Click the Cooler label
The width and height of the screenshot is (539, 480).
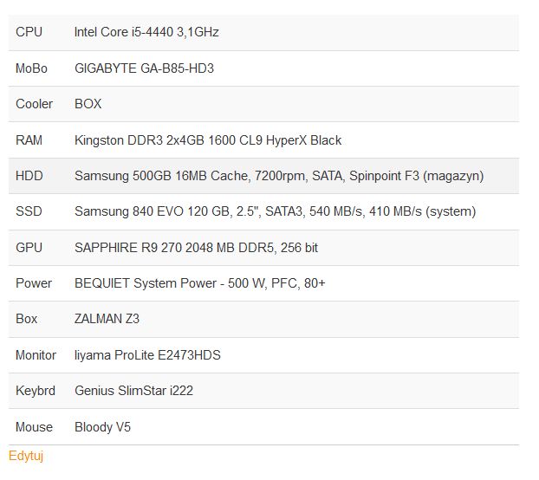34,104
